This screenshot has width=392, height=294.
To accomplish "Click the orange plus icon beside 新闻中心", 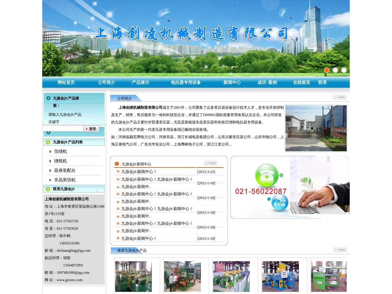I will tap(117, 163).
